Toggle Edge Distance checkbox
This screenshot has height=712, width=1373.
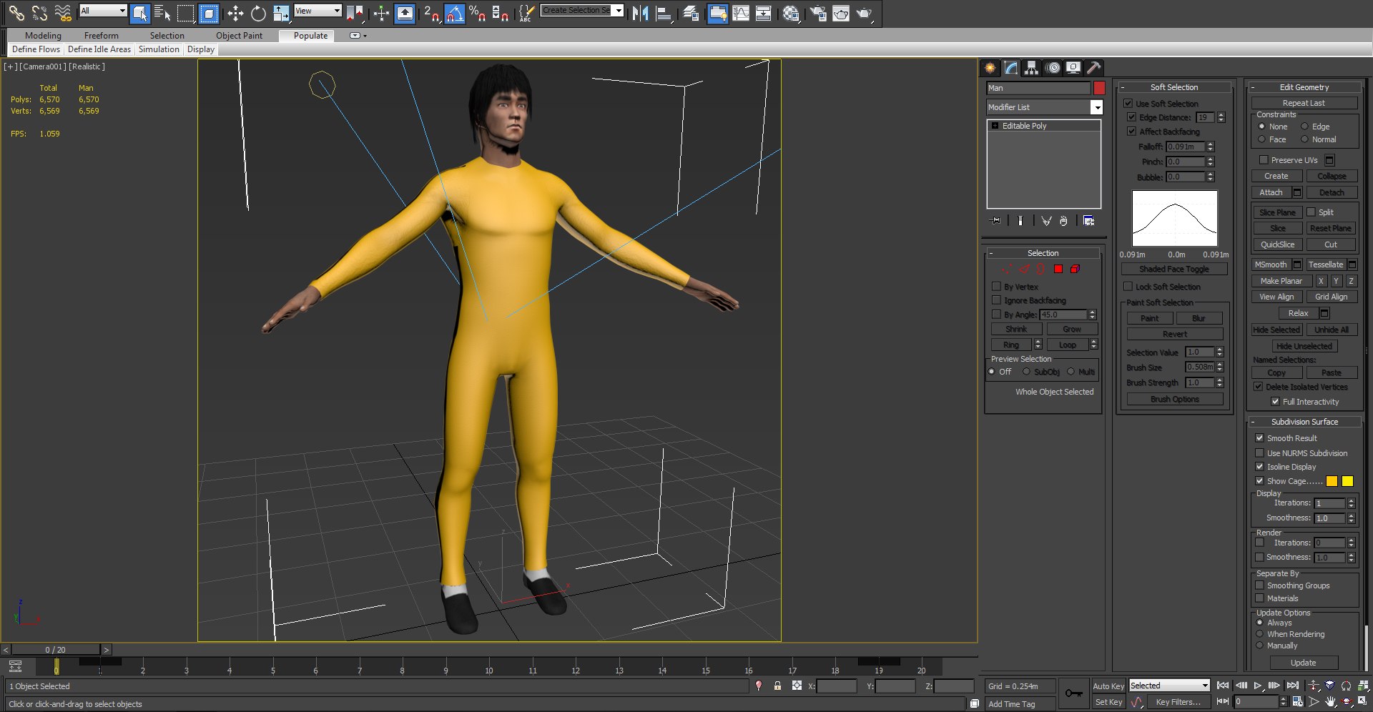[x=1131, y=117]
